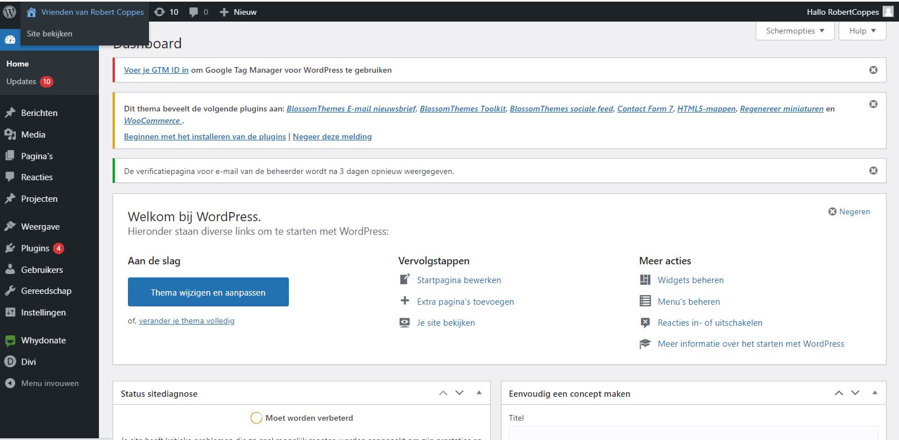Click the Vrienden van Robert Coppes site name
This screenshot has width=899, height=440.
coord(92,12)
